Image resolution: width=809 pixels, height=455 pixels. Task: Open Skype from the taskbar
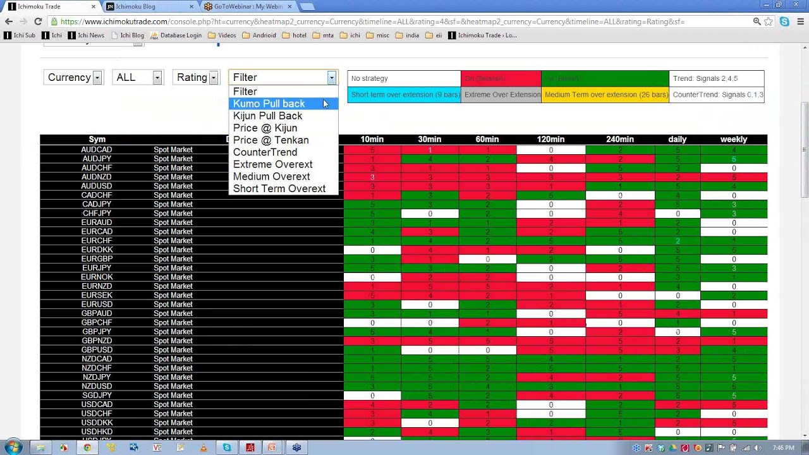pos(227,447)
